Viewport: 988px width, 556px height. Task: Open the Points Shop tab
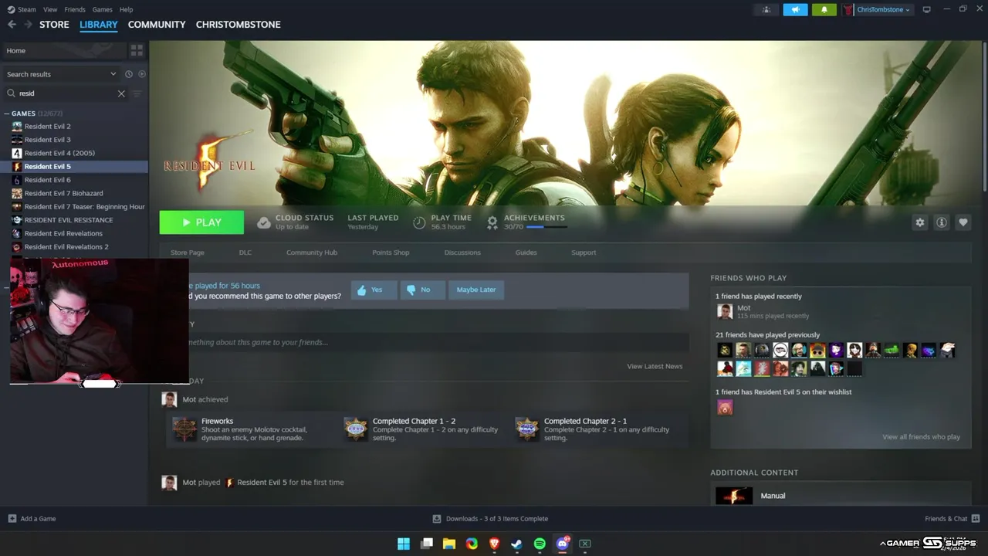[x=391, y=253]
